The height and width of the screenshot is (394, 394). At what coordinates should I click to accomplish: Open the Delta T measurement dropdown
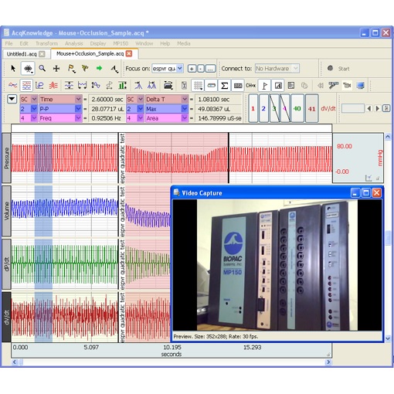(x=185, y=99)
